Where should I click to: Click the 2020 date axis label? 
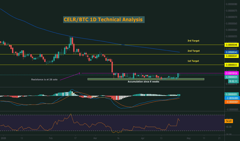pos(3,138)
